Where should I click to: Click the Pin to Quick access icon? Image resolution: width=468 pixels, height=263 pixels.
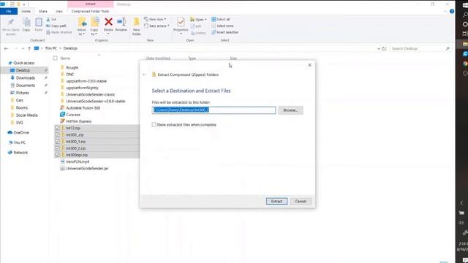pos(11,23)
